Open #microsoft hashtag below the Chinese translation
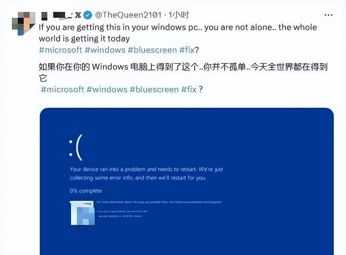 pos(63,89)
